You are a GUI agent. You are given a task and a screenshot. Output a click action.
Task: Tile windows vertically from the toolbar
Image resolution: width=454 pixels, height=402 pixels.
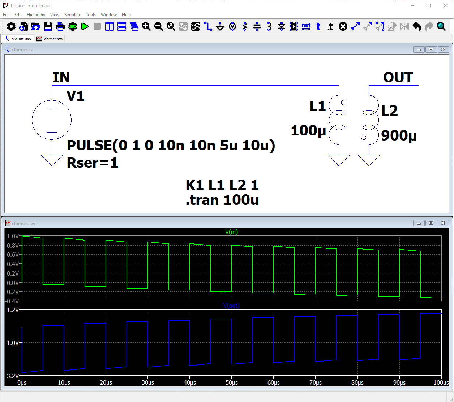pos(110,26)
